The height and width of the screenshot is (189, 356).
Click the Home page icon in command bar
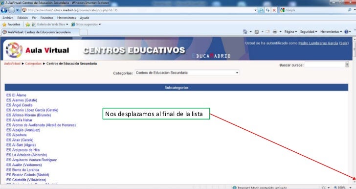(x=245, y=32)
